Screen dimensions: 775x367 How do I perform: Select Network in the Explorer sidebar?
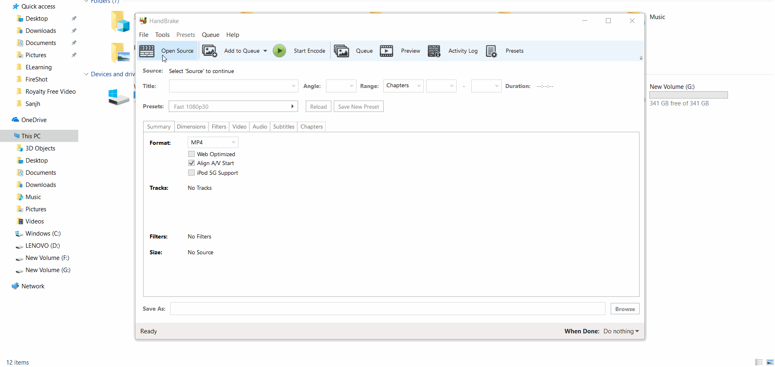(x=33, y=286)
